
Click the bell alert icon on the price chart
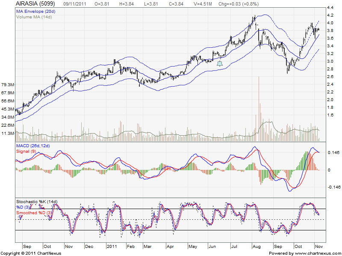pyautogui.click(x=220, y=64)
